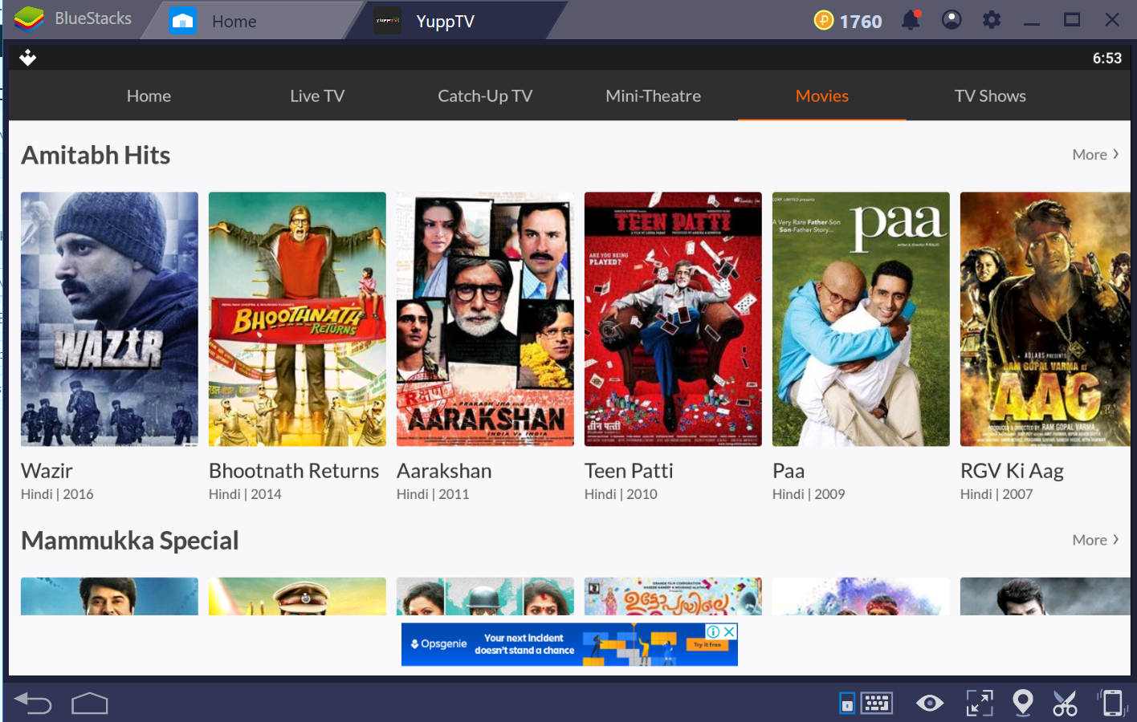Click the RGV Ki Aag title text
The image size is (1137, 722).
[x=1012, y=472]
